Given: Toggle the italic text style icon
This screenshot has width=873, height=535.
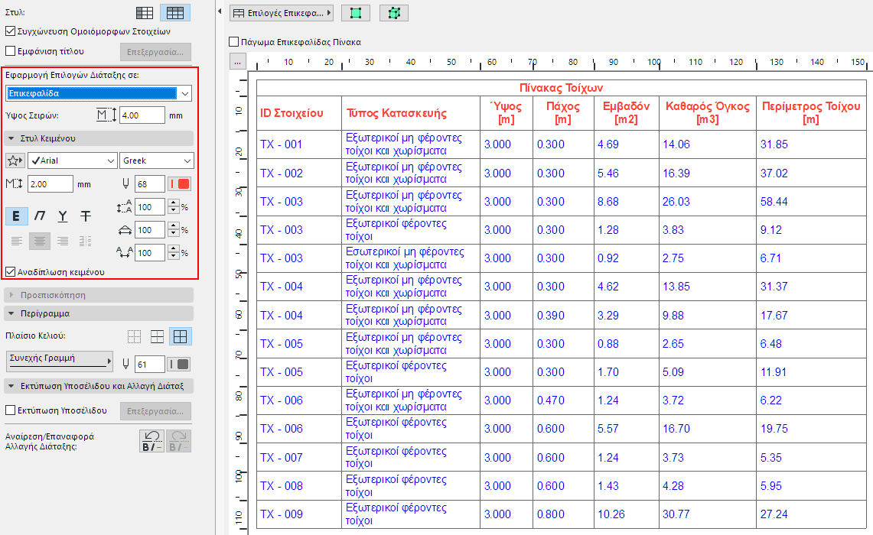Looking at the screenshot, I should coord(40,216).
